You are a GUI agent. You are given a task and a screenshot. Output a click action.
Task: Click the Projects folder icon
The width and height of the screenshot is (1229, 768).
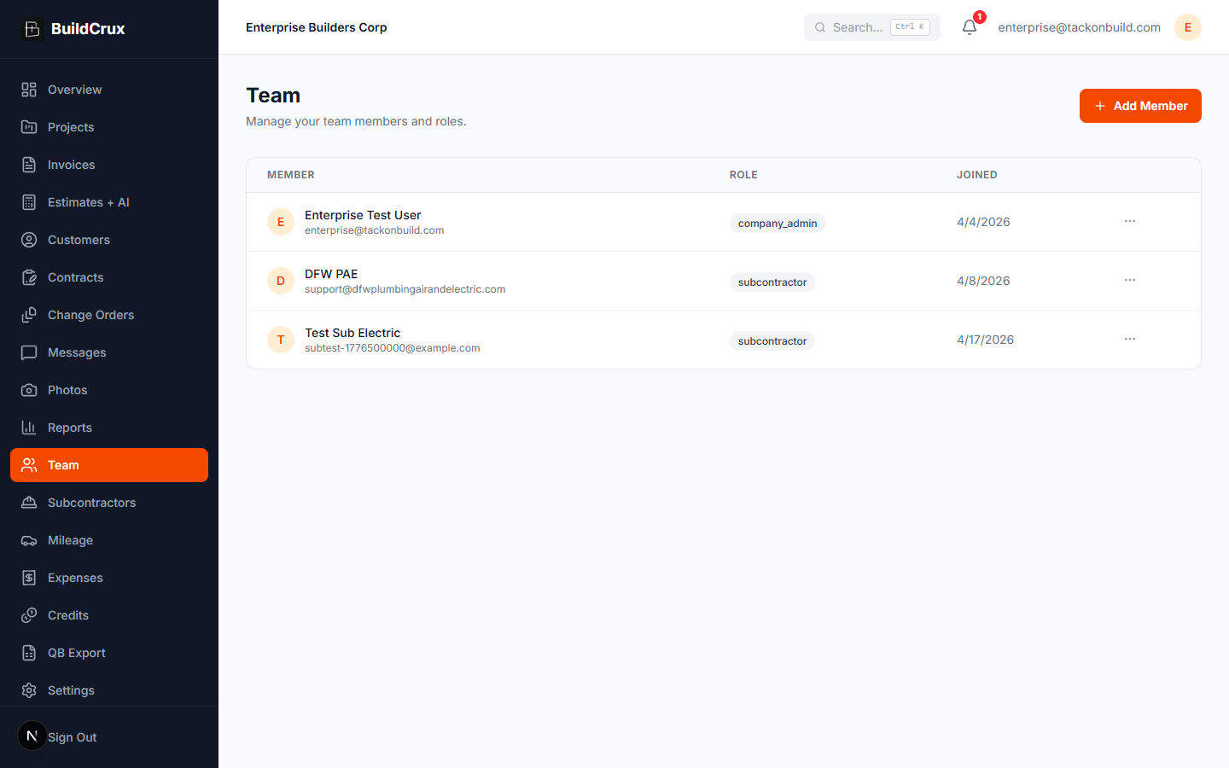tap(29, 127)
